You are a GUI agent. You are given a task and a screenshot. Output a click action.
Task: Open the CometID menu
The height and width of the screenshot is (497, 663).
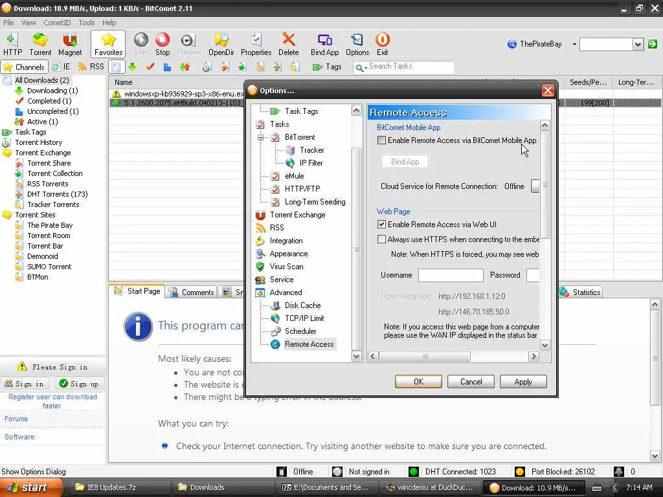point(57,23)
